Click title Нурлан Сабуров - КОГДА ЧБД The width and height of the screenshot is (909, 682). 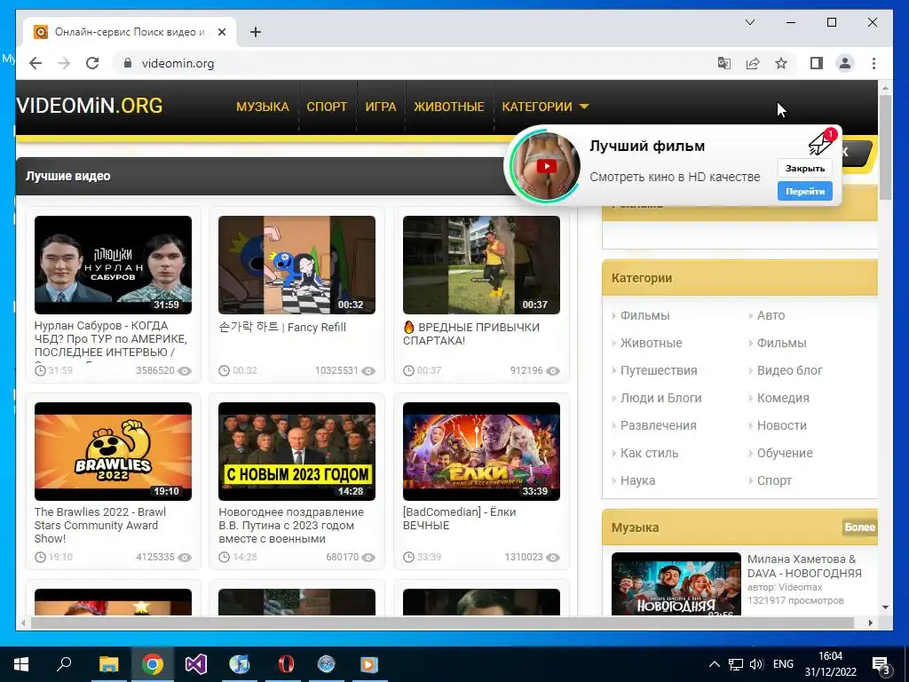tap(111, 338)
